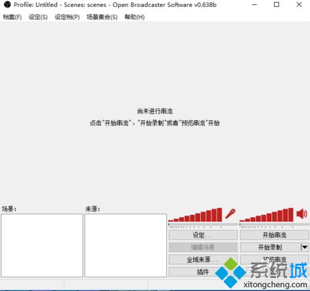Open the 帮助(H) menu

coord(135,17)
